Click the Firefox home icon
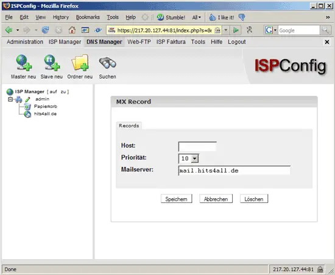The image size is (335, 275). tap(72, 30)
